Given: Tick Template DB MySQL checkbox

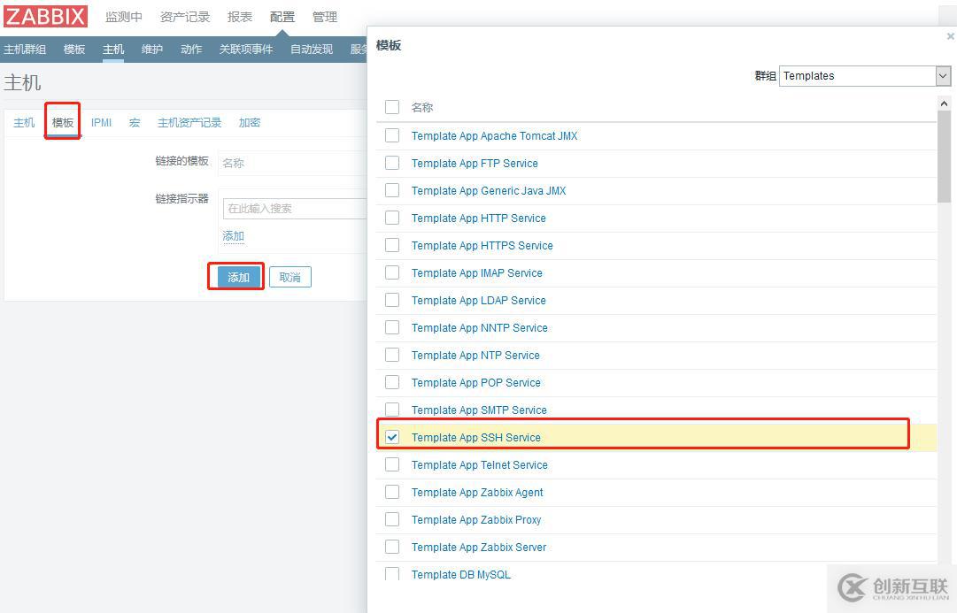Looking at the screenshot, I should click(x=392, y=573).
